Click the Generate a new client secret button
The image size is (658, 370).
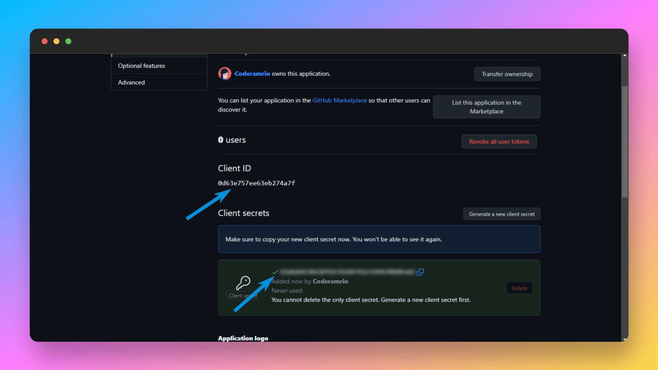tap(501, 214)
